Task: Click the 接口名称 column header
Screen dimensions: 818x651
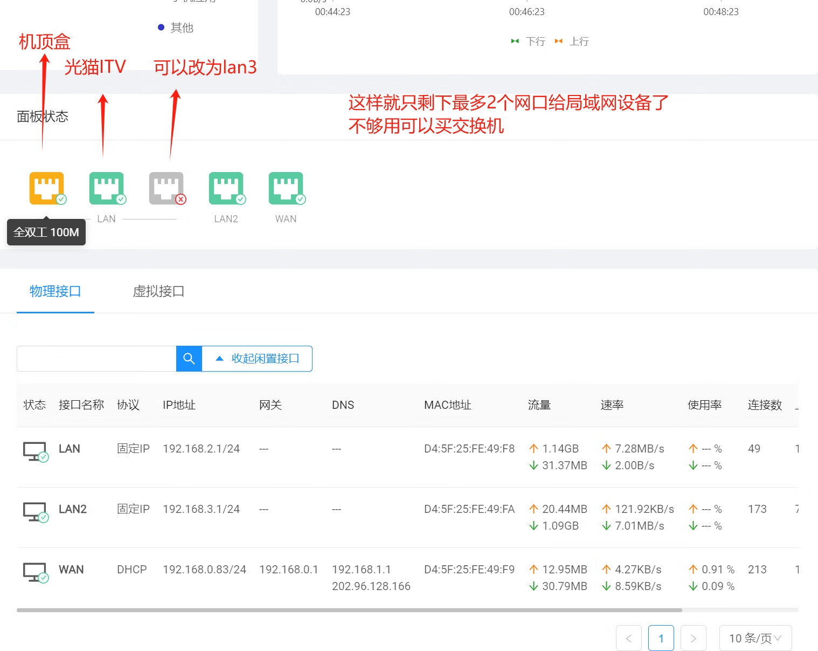Action: 81,405
